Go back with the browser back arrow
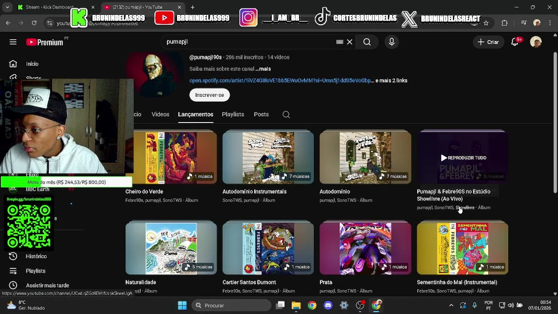Viewport: 558px width, 314px height. click(x=8, y=23)
